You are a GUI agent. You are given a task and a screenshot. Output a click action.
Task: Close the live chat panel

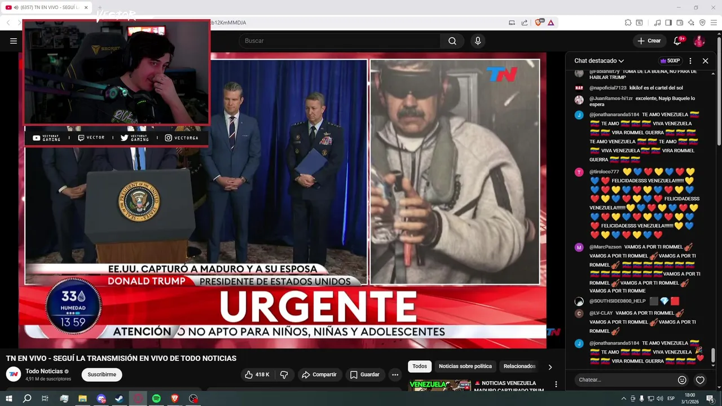click(x=705, y=61)
